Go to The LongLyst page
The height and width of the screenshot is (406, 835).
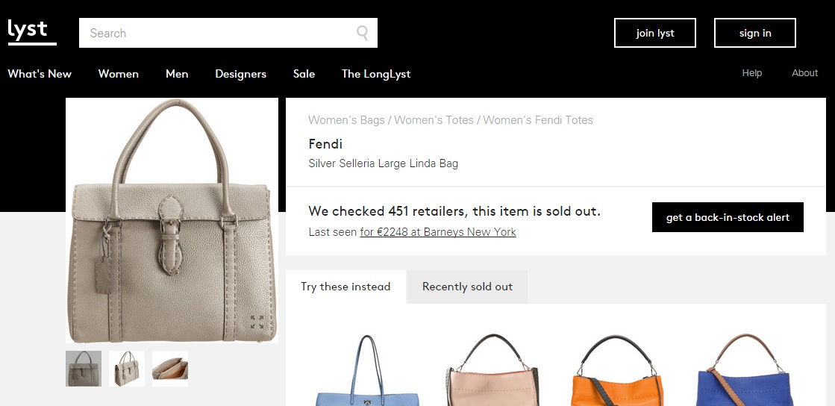pos(376,74)
